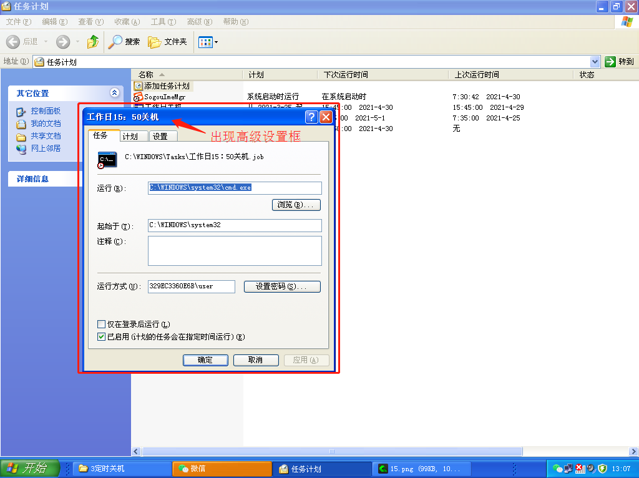Open 控制面板 link in sidebar
The image size is (639, 478).
[46, 111]
